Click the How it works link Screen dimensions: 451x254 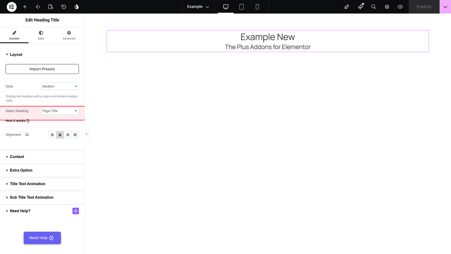(18, 121)
